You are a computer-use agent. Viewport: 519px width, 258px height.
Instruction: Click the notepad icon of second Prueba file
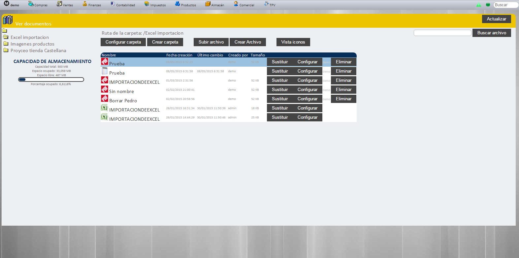[105, 71]
